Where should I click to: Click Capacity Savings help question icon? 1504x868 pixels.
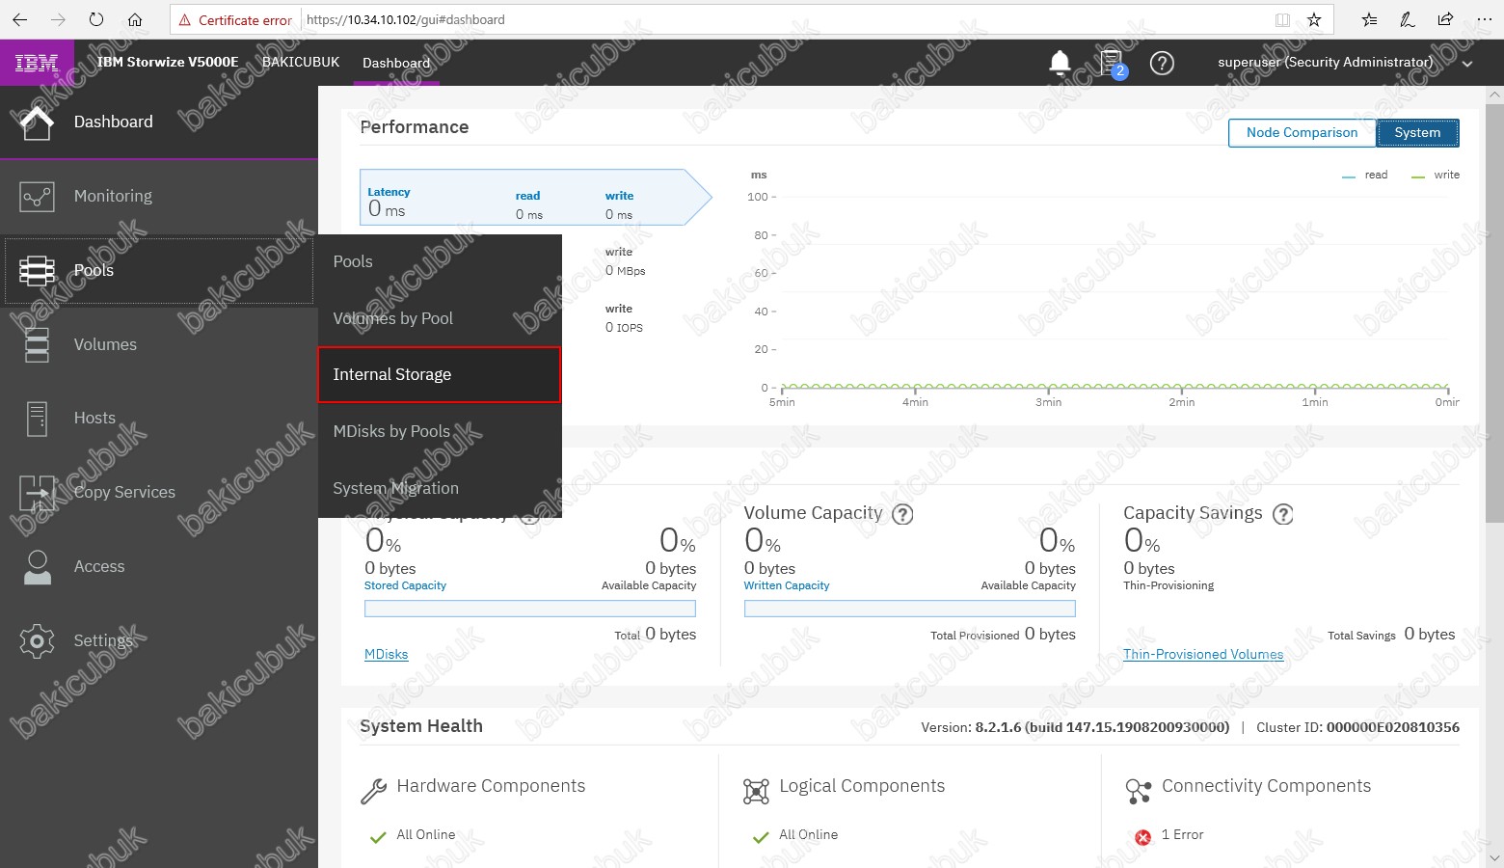point(1282,514)
